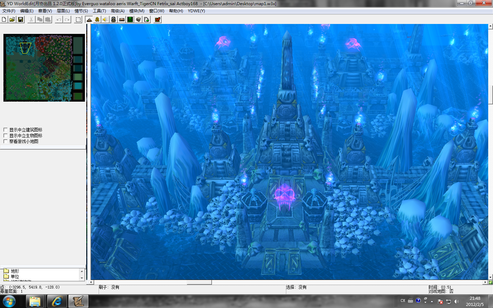Click the status text '选择: 没有'
493x308 pixels.
(x=296, y=287)
